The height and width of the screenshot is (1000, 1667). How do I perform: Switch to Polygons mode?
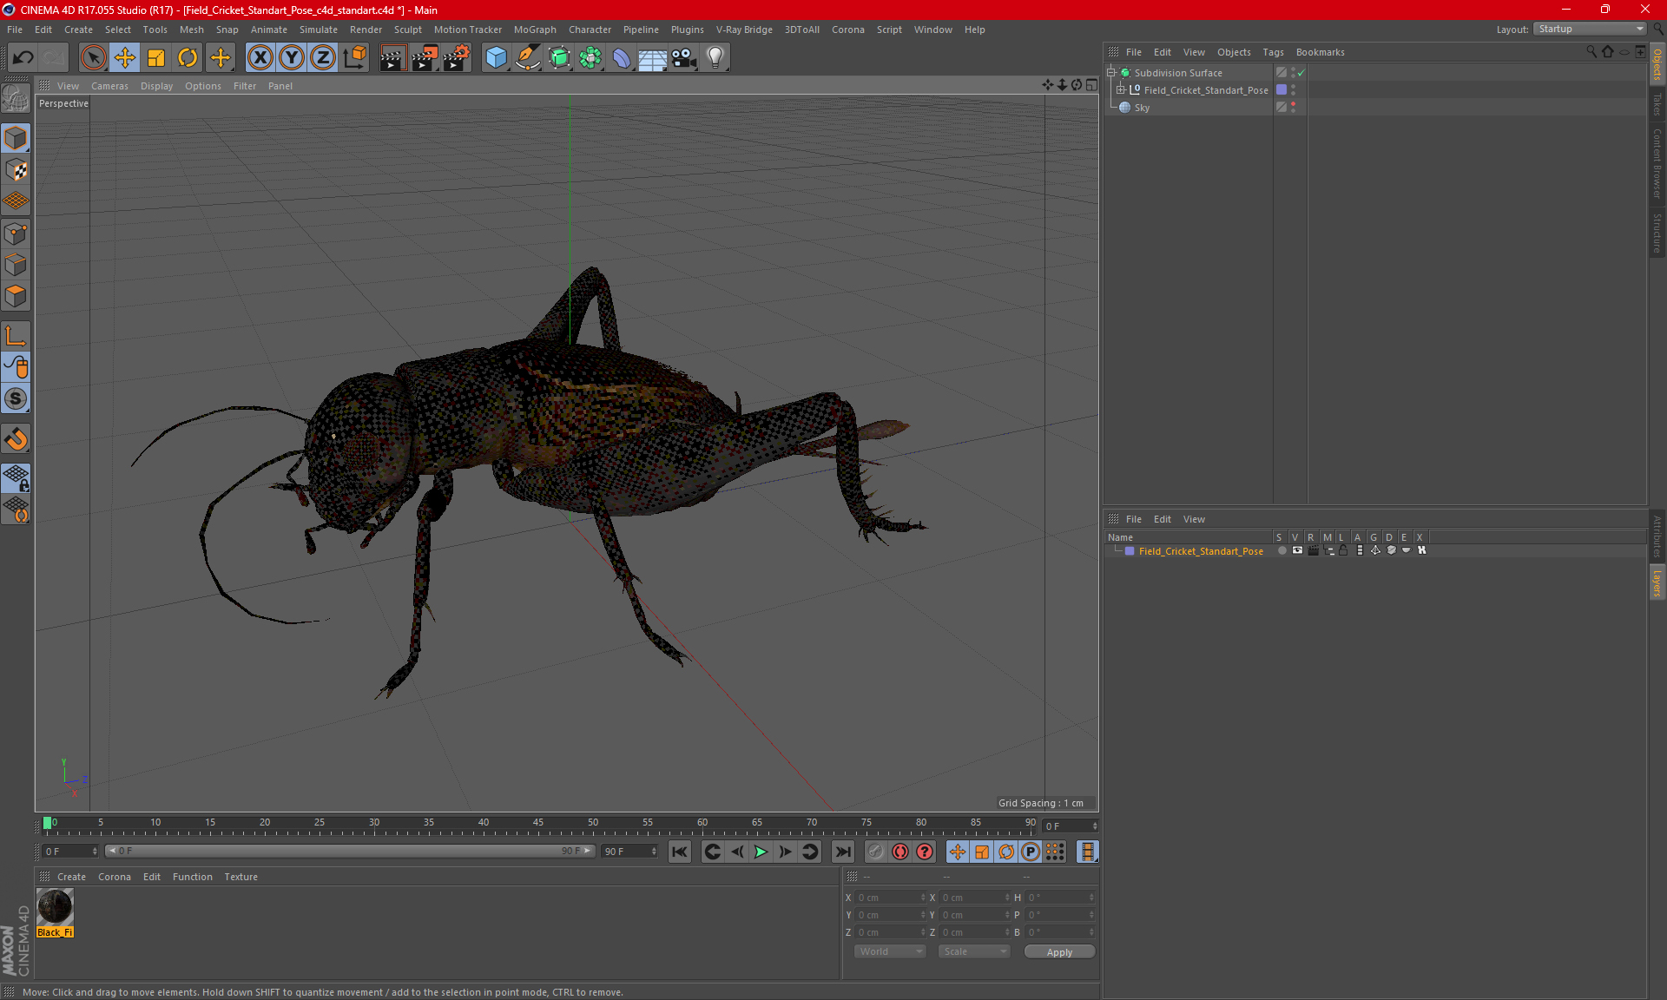pyautogui.click(x=16, y=296)
